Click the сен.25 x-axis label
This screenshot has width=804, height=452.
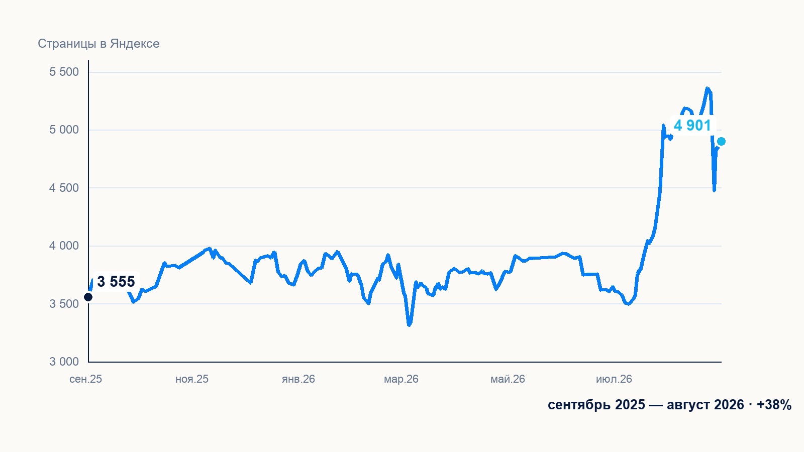(85, 379)
